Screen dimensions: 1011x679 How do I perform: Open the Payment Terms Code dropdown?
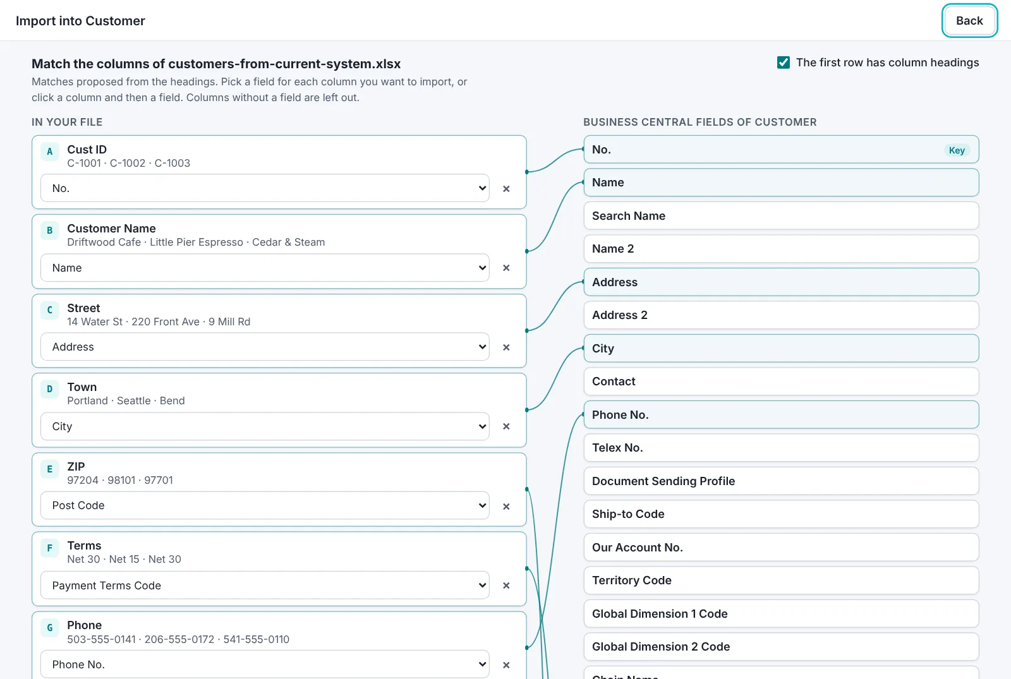pyautogui.click(x=265, y=586)
